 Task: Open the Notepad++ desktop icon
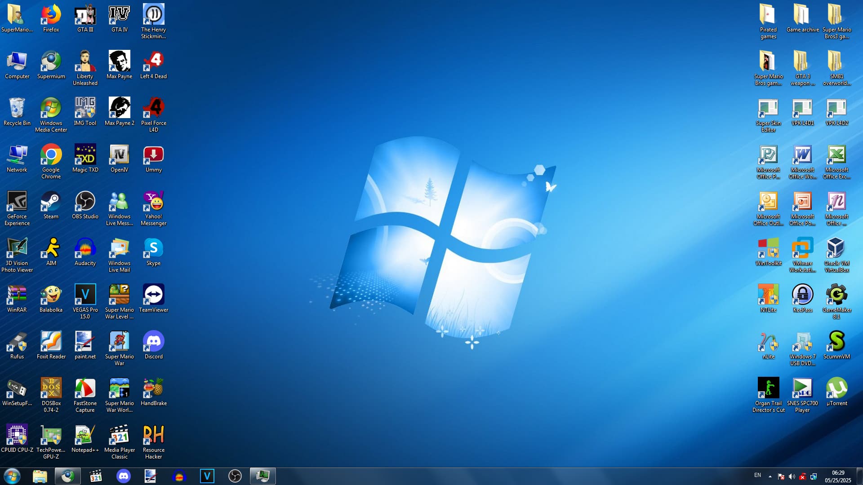(x=85, y=438)
